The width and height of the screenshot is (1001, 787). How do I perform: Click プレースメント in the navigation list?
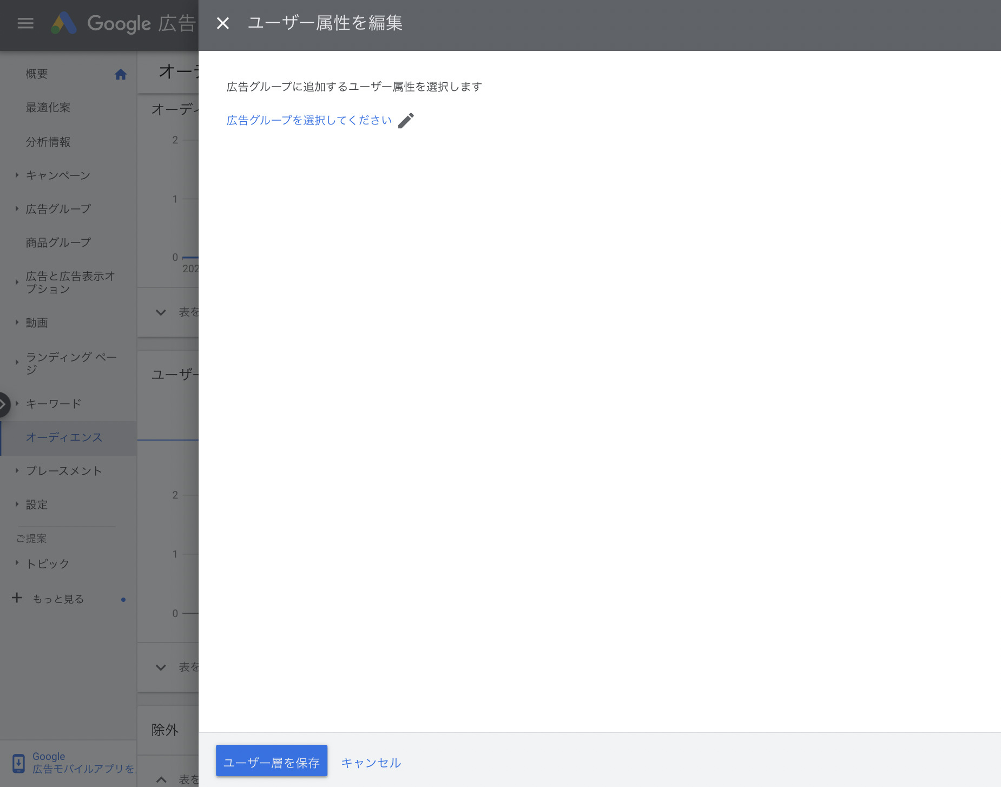[x=64, y=471]
